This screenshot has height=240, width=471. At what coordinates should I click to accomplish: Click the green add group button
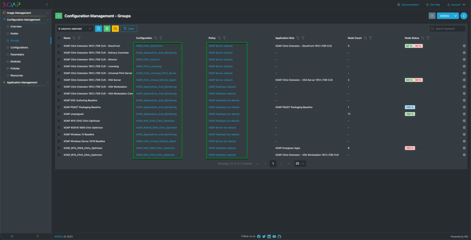[58, 16]
